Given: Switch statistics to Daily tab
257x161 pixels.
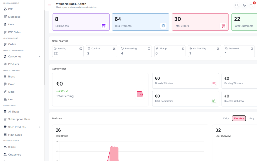Looking at the screenshot, I should click(x=226, y=118).
